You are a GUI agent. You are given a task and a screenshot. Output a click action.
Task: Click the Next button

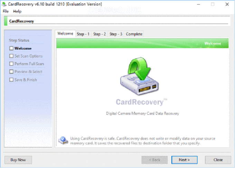pyautogui.click(x=184, y=160)
